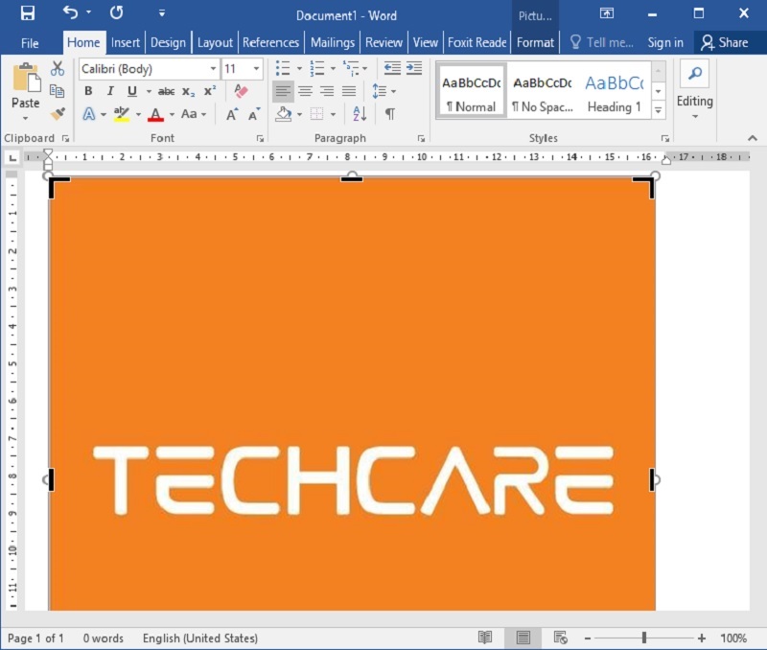Click the Clear All Formatting eraser icon
Image resolution: width=767 pixels, height=650 pixels.
click(x=241, y=91)
